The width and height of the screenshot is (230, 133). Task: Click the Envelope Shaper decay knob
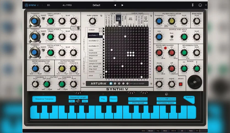click(159, 68)
